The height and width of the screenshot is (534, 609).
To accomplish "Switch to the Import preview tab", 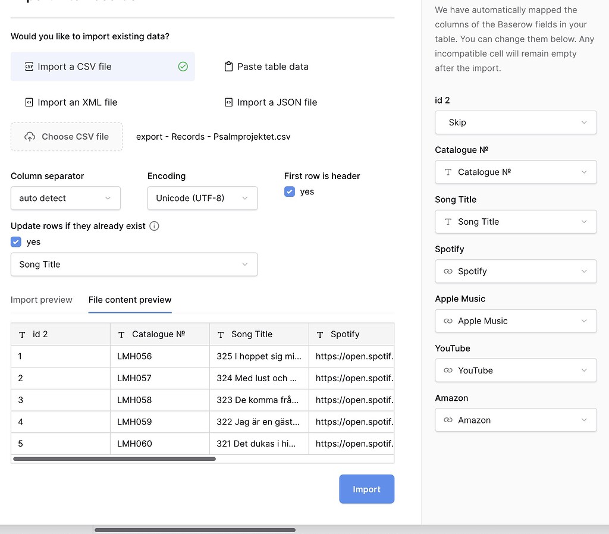I will [x=41, y=300].
